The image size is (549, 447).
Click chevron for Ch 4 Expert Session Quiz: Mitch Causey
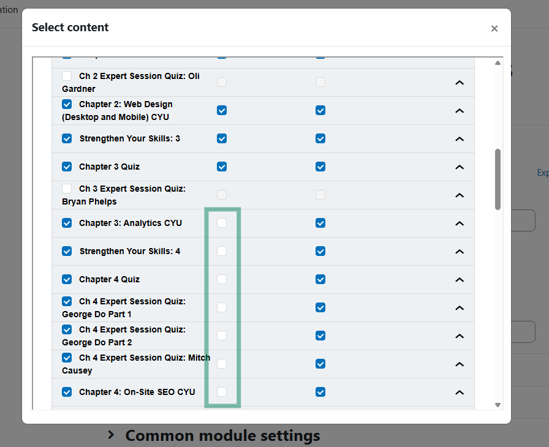(460, 364)
